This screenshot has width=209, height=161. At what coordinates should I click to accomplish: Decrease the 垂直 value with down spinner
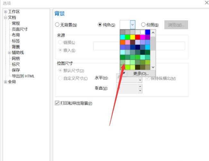pos(140,91)
